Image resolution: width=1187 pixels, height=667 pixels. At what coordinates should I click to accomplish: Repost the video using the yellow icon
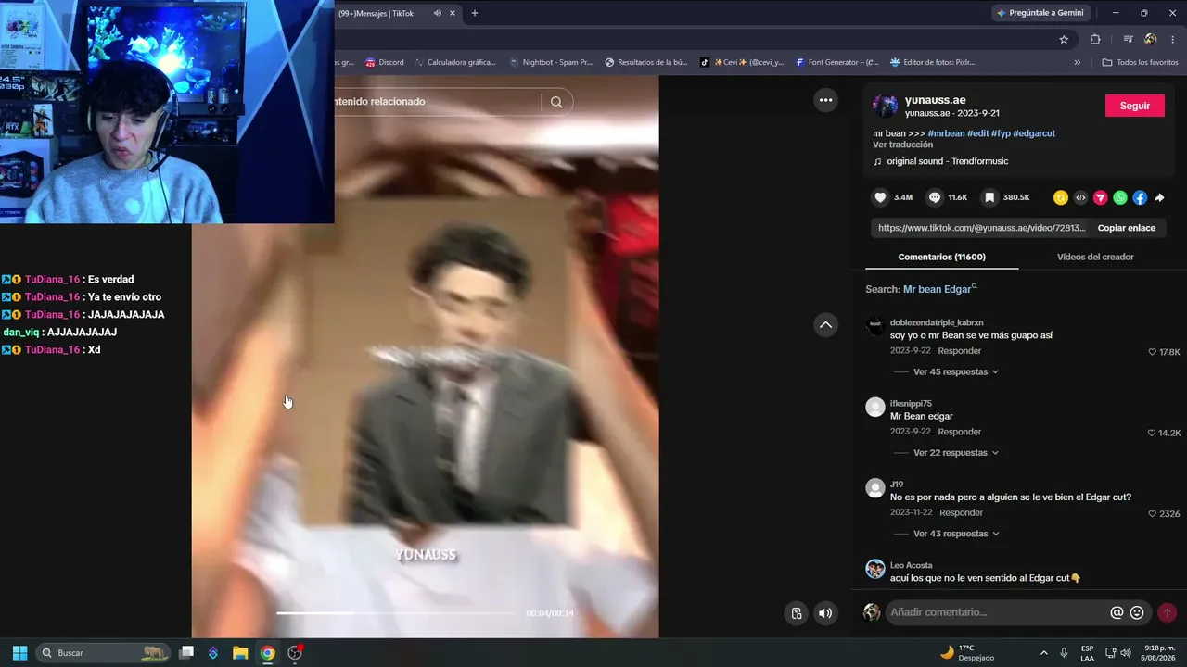[x=1061, y=197]
